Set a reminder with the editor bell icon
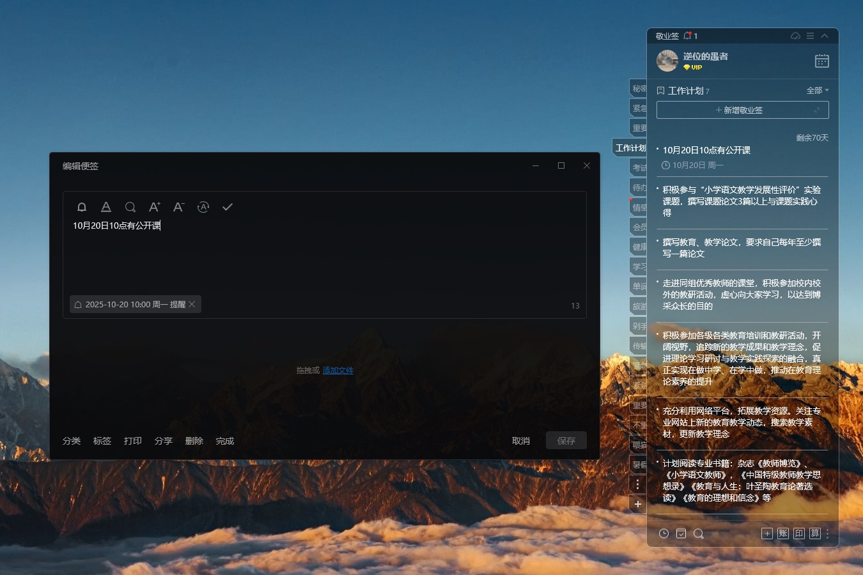 tap(82, 207)
